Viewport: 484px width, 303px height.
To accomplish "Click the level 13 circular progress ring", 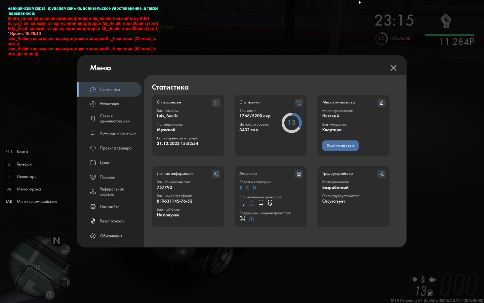I will point(291,123).
